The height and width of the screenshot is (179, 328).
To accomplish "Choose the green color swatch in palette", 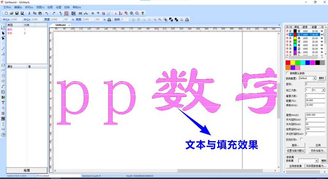I will coord(298,62).
